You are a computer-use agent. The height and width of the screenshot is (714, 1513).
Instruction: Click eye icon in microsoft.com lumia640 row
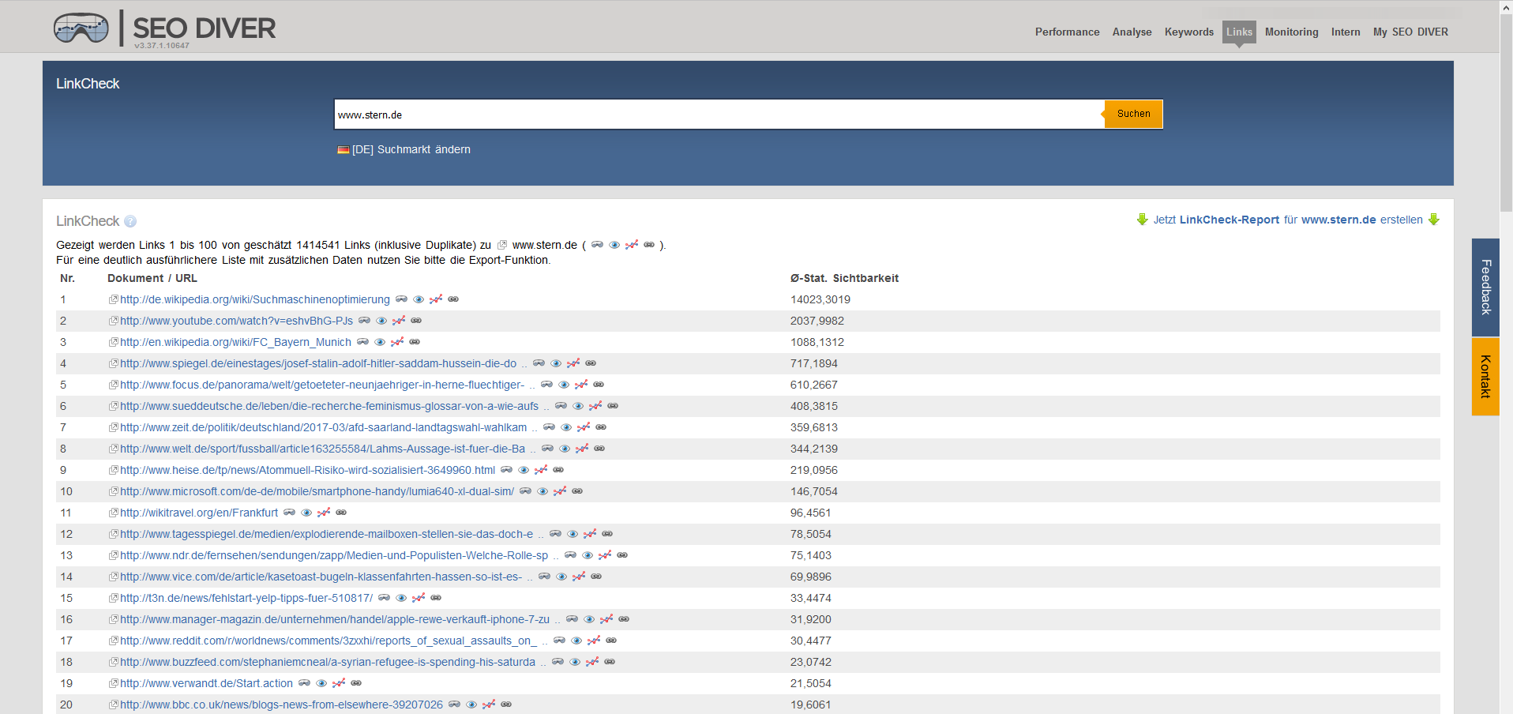[x=543, y=491]
